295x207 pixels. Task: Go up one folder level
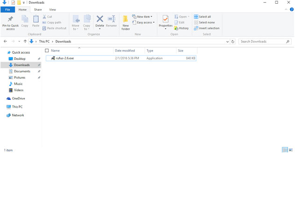coord(25,41)
